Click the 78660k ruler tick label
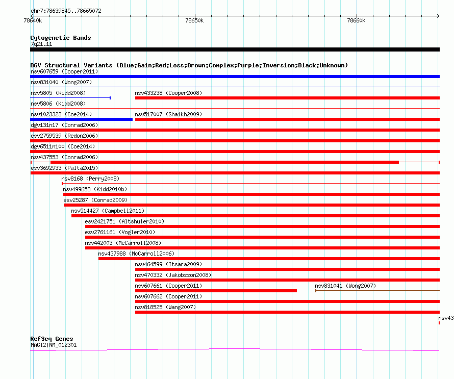The image size is (454, 379). (x=356, y=20)
